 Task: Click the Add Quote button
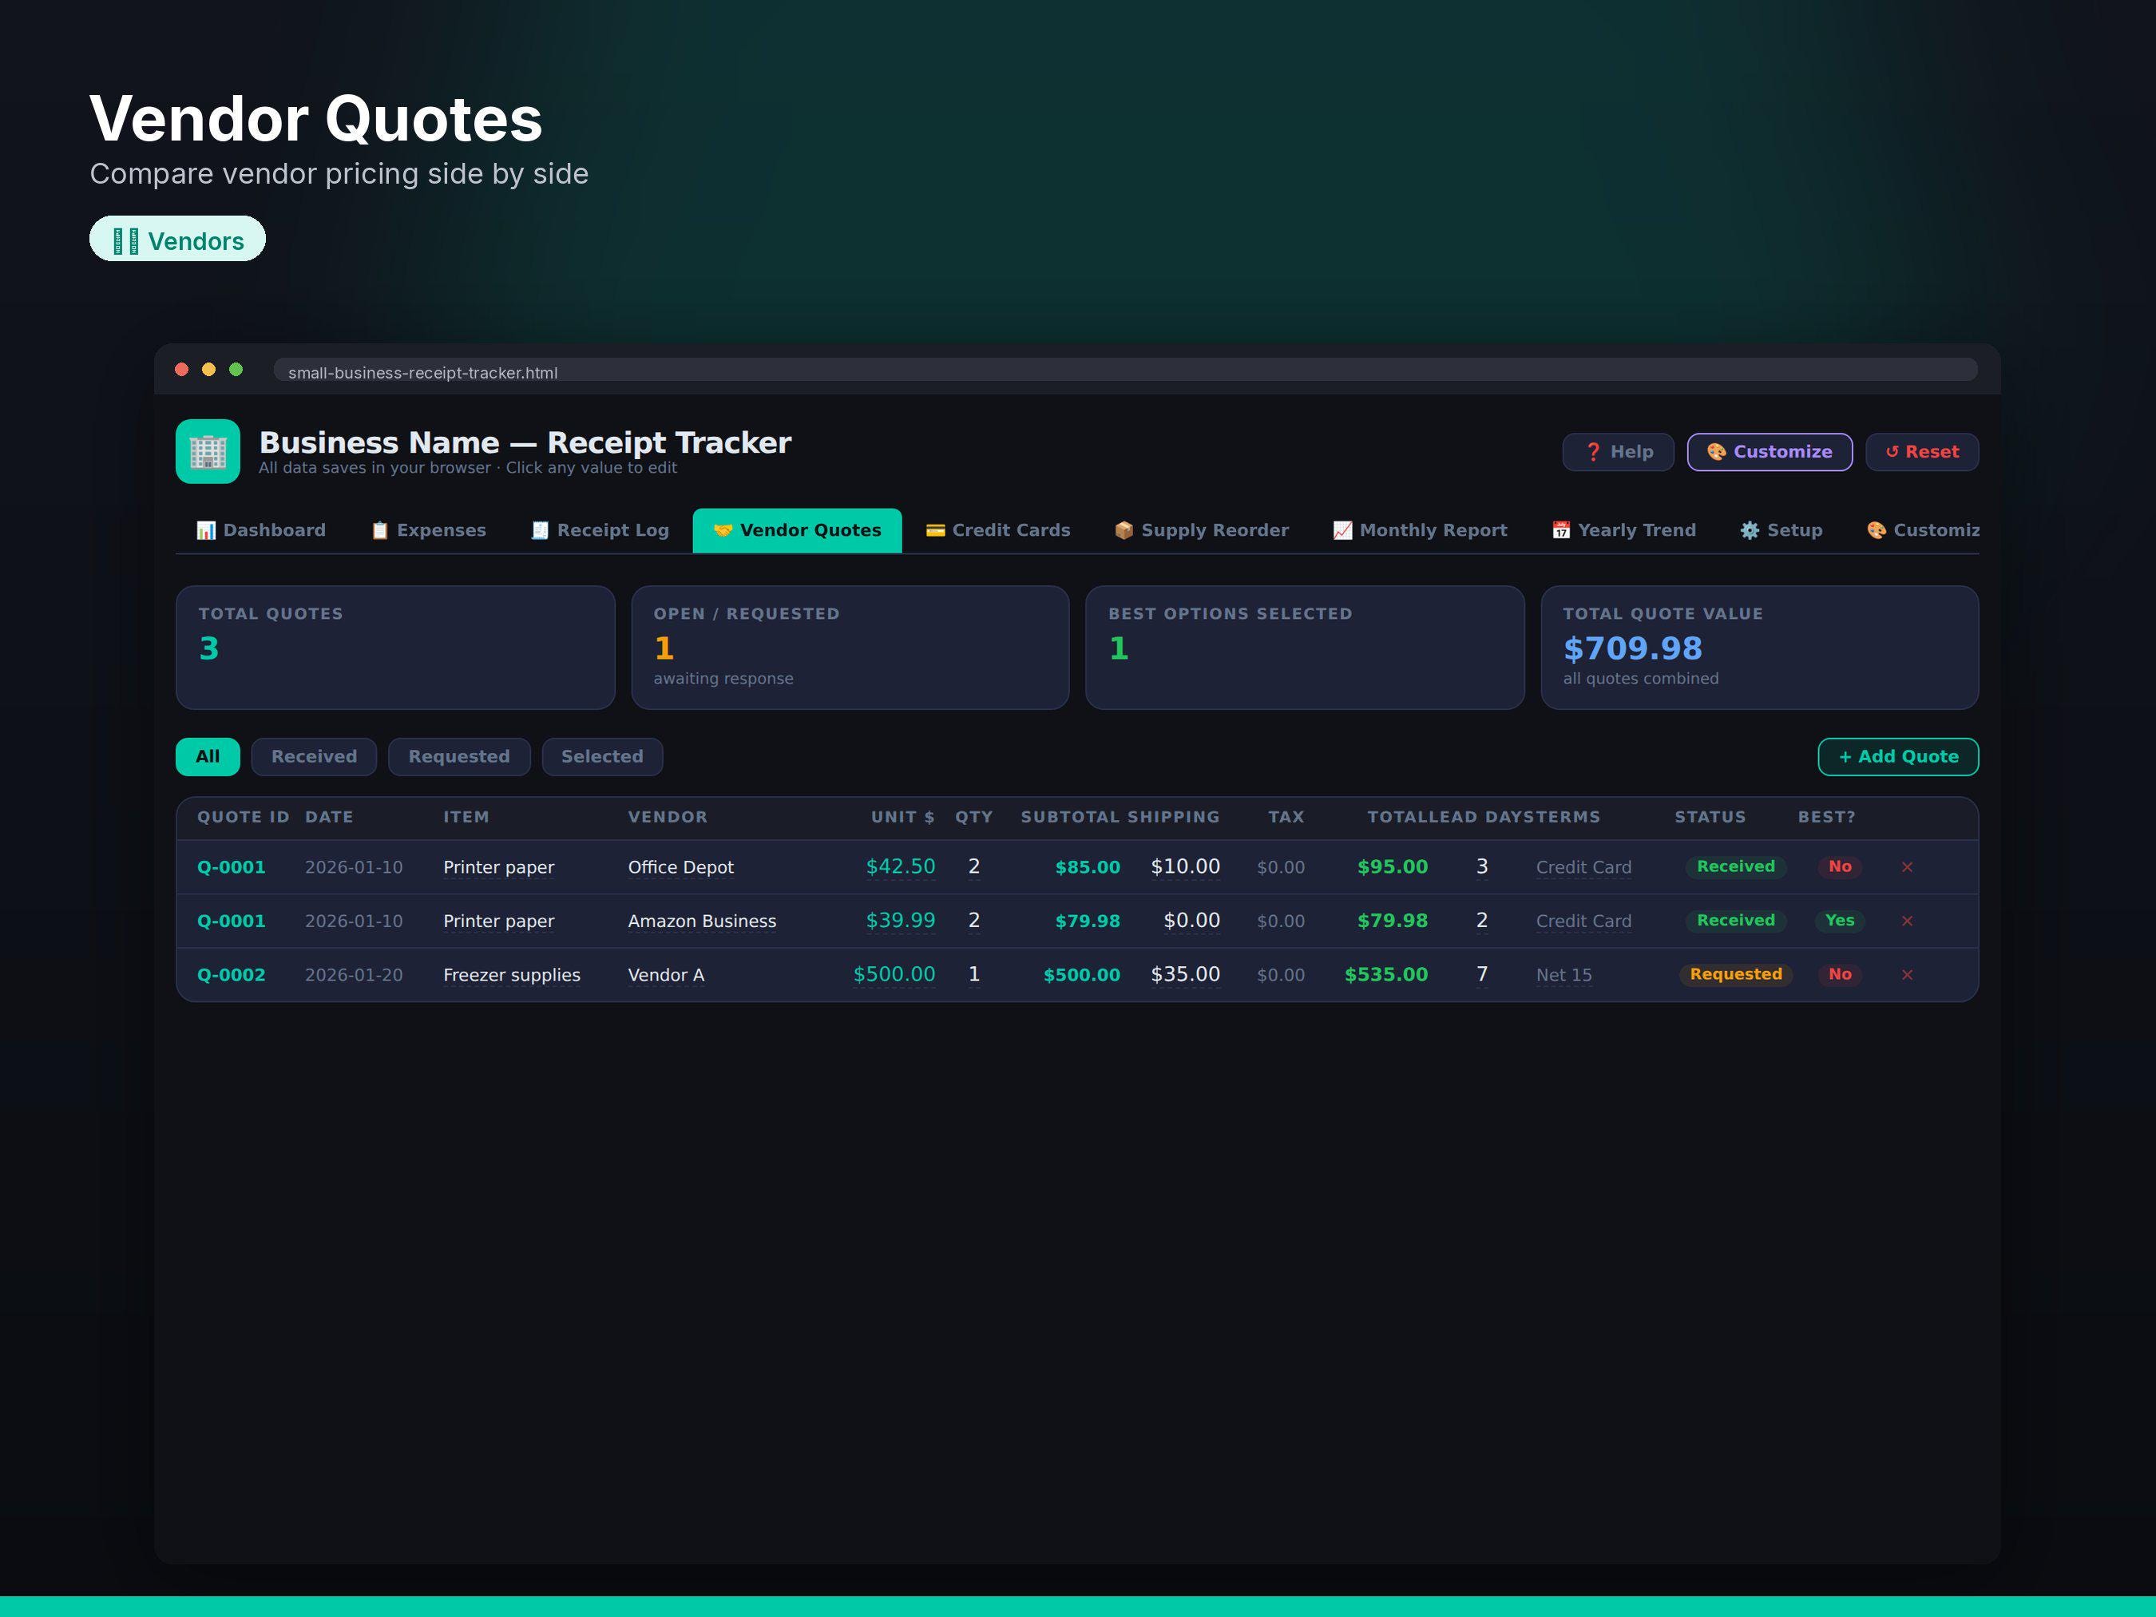(1898, 756)
